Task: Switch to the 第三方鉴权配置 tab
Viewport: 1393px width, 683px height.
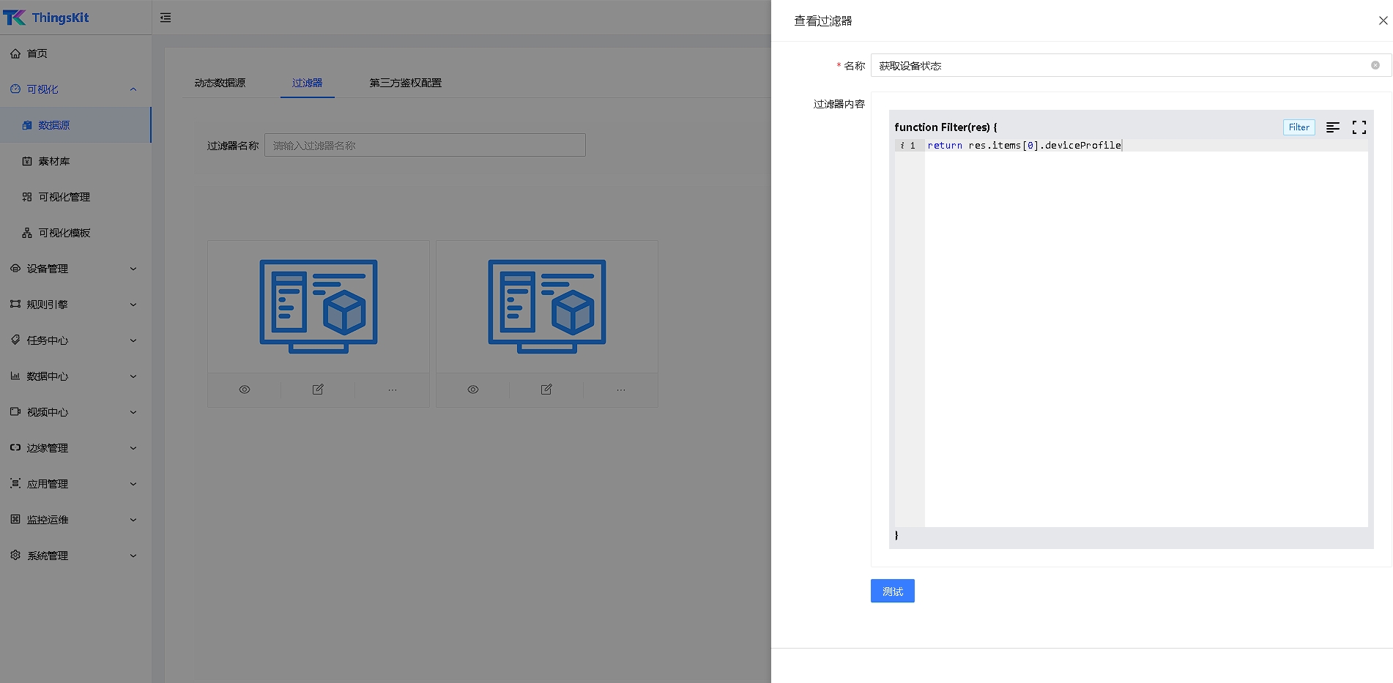Action: coord(405,83)
